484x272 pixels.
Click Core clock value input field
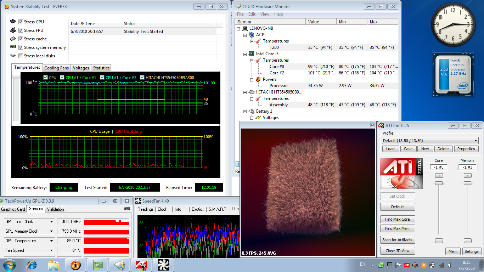439,167
